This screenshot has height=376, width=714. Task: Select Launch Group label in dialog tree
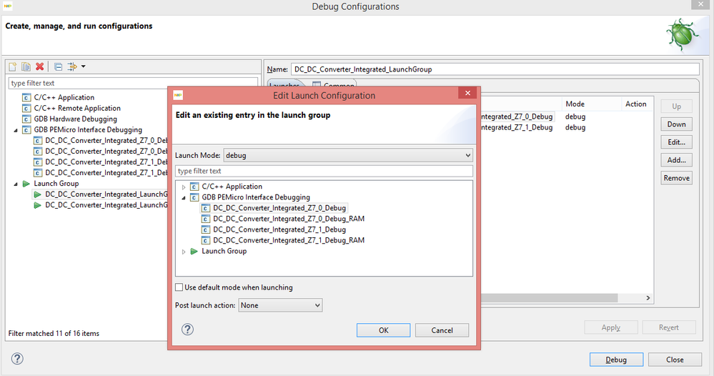[224, 252]
